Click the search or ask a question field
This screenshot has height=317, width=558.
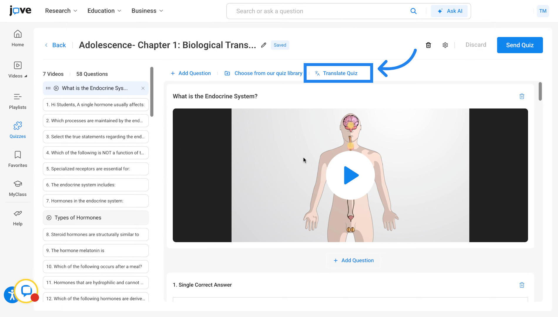click(320, 11)
